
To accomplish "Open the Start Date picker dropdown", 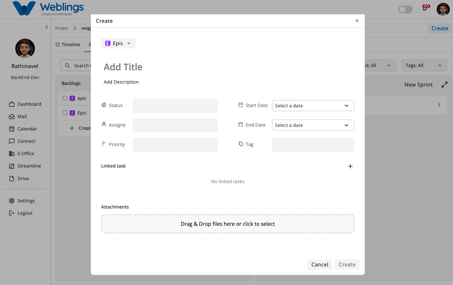I will 313,106.
